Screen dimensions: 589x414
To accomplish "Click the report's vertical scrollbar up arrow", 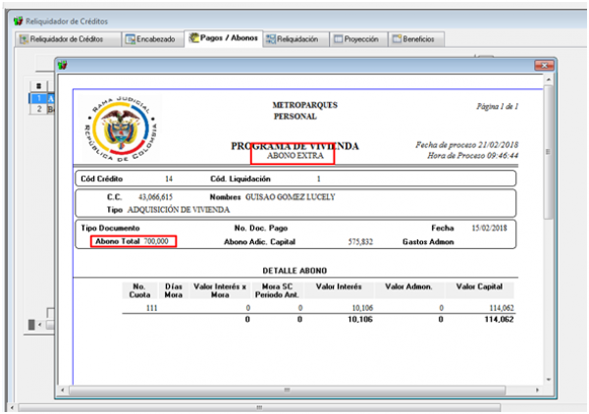I will [549, 79].
